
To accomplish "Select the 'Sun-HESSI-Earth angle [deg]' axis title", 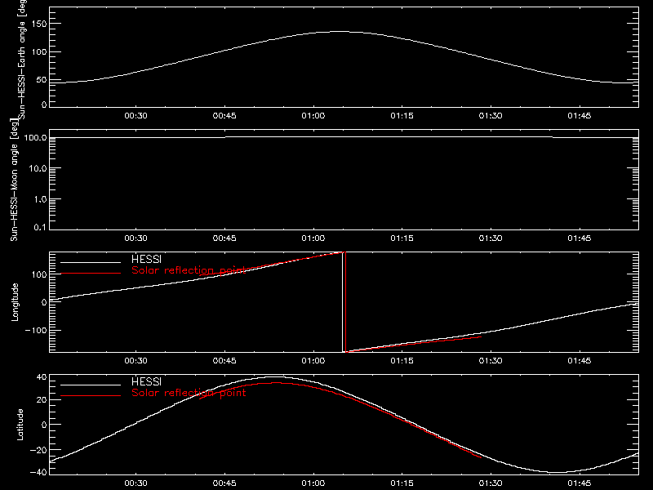I will (x=22, y=58).
